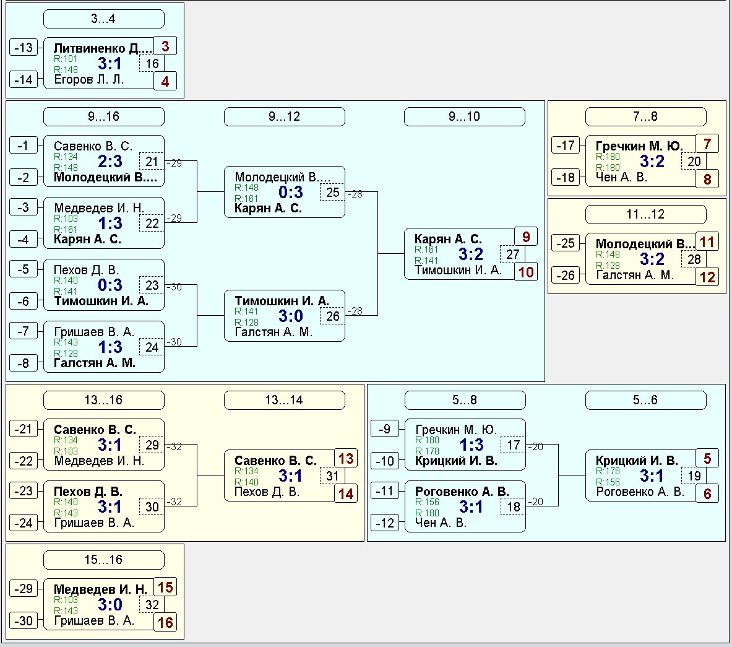The image size is (732, 647).
Task: Click place badge 3
Action: point(165,46)
